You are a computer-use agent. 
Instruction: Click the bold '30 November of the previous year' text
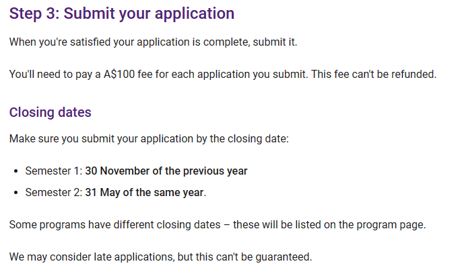click(166, 171)
